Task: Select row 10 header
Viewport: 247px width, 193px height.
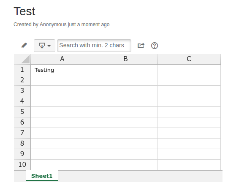Action: [22, 165]
